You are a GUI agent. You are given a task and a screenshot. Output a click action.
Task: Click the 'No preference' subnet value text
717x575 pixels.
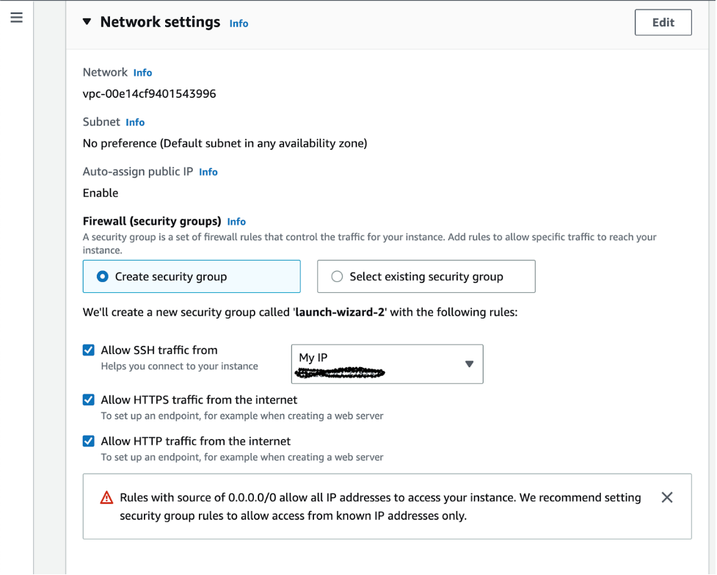tap(225, 144)
